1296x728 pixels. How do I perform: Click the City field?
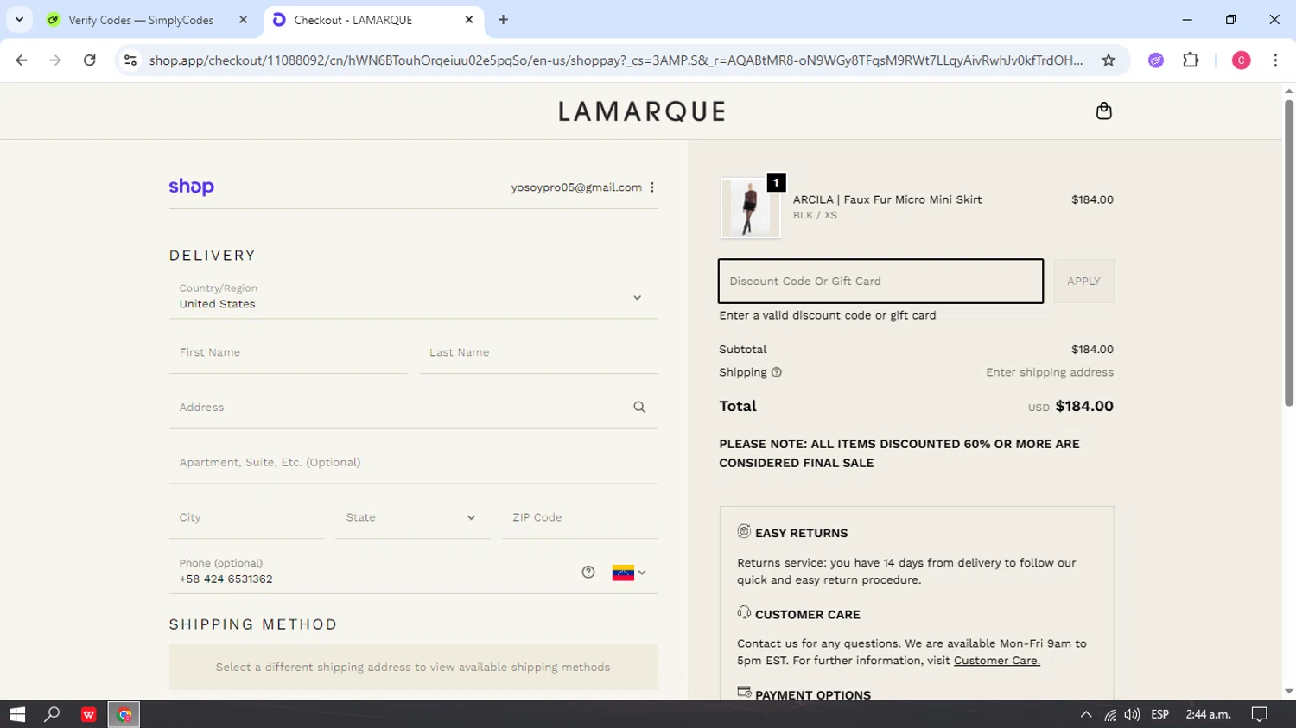pos(246,518)
